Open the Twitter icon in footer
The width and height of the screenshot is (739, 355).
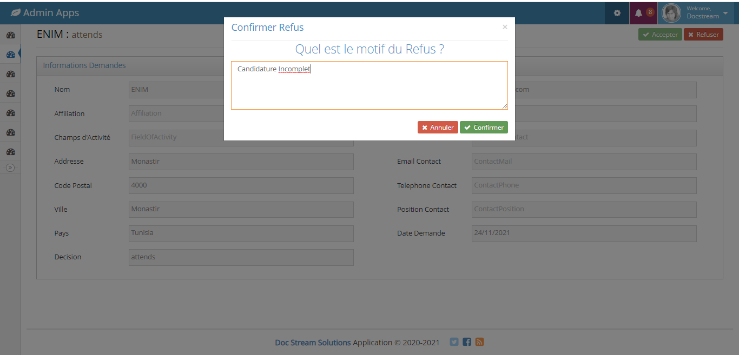coord(454,342)
